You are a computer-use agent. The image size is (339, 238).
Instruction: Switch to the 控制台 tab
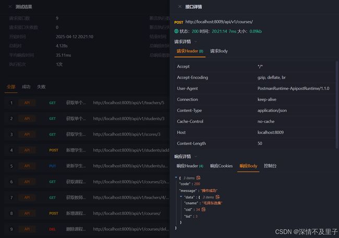click(270, 166)
